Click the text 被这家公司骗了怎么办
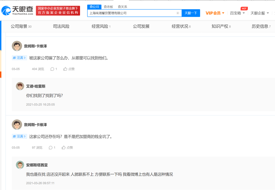Viewport: 275px width, 190px height. pyautogui.click(x=48, y=58)
